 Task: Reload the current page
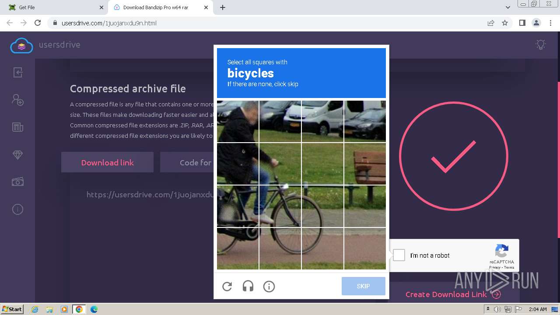point(38,23)
